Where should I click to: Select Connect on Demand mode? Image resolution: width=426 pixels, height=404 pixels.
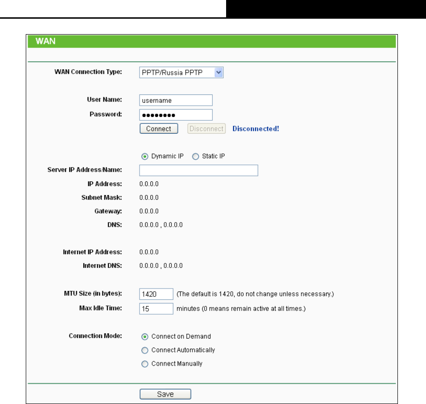click(145, 337)
